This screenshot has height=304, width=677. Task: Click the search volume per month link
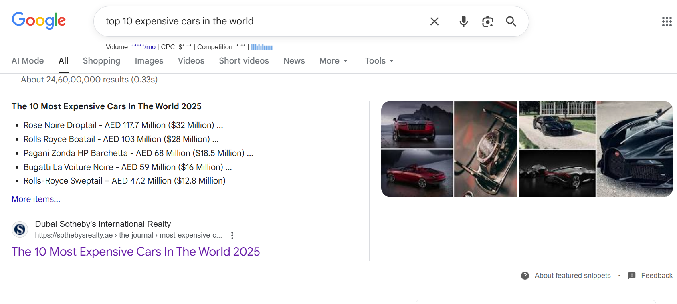pyautogui.click(x=143, y=47)
